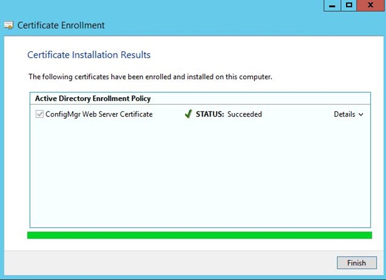Maximize the Certificate Enrollment window
This screenshot has height=280, width=386.
click(349, 6)
